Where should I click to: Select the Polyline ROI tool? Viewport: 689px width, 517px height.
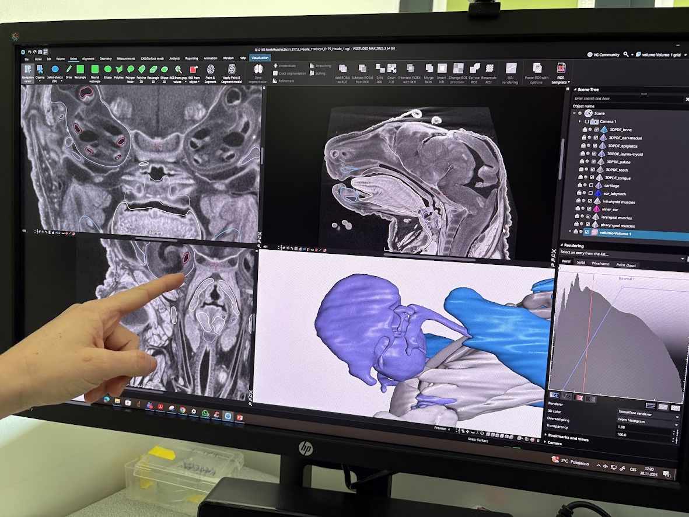point(119,70)
